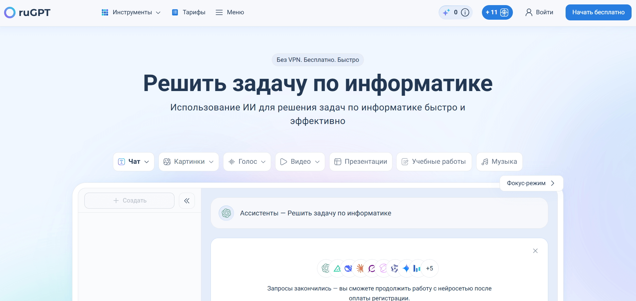Click the ChatGPT assistant icon in the header
This screenshot has height=301, width=636.
(226, 213)
